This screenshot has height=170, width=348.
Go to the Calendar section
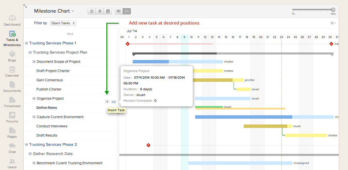click(x=12, y=71)
